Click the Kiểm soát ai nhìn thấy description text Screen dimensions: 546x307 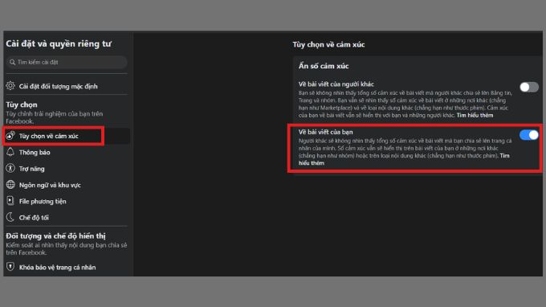coord(66,249)
